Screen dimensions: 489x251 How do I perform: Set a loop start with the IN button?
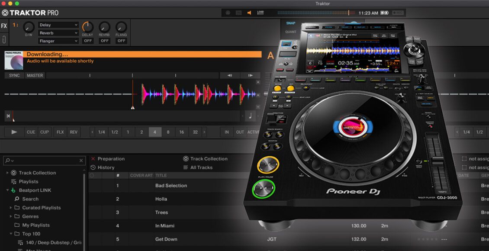click(x=227, y=132)
